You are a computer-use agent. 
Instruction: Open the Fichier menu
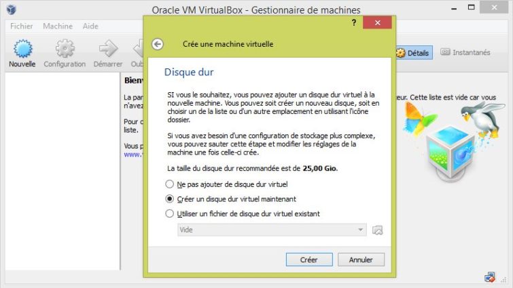pos(22,26)
